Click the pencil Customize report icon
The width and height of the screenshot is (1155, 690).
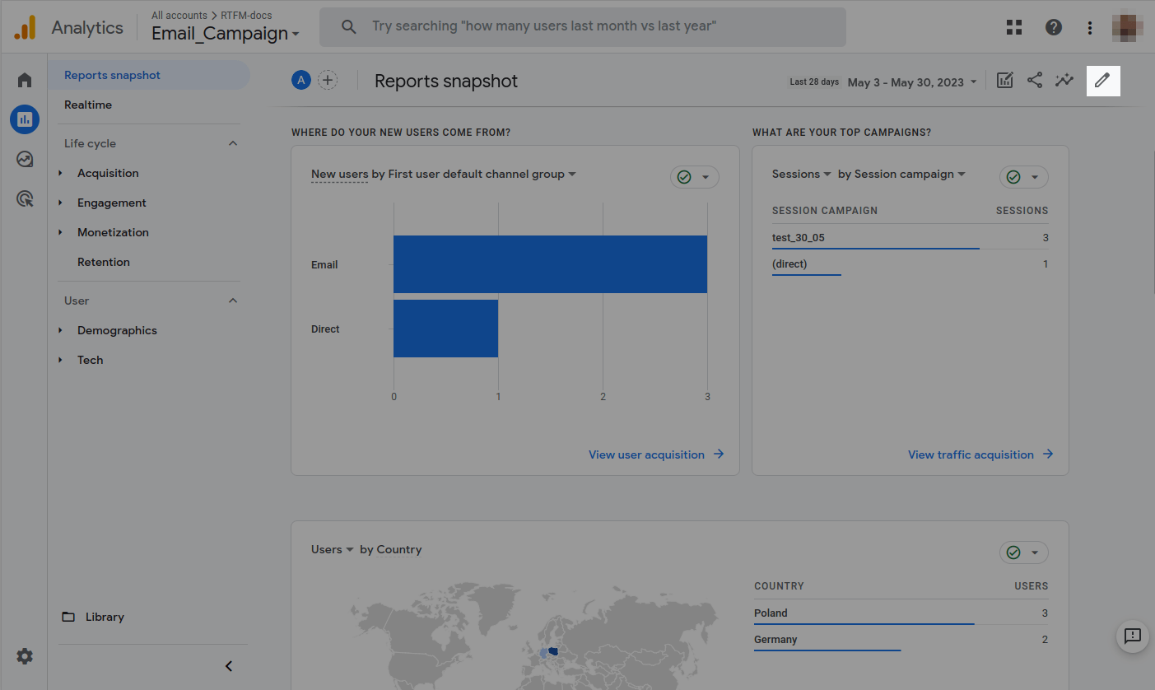(x=1102, y=81)
